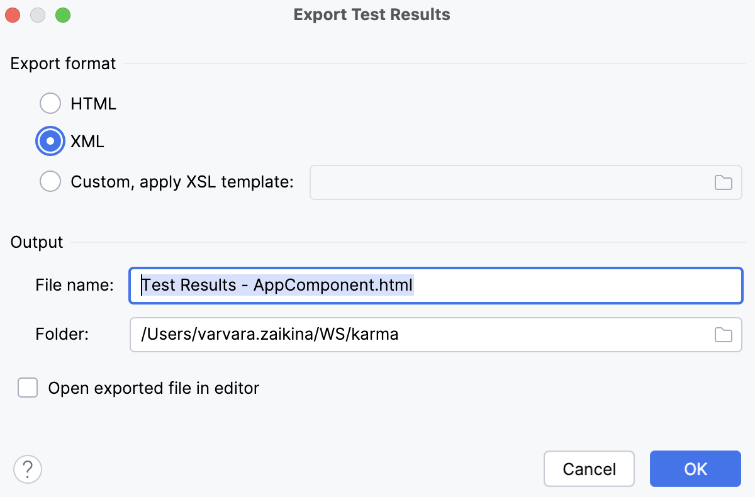Click the XML format label
The width and height of the screenshot is (755, 497).
pos(87,141)
